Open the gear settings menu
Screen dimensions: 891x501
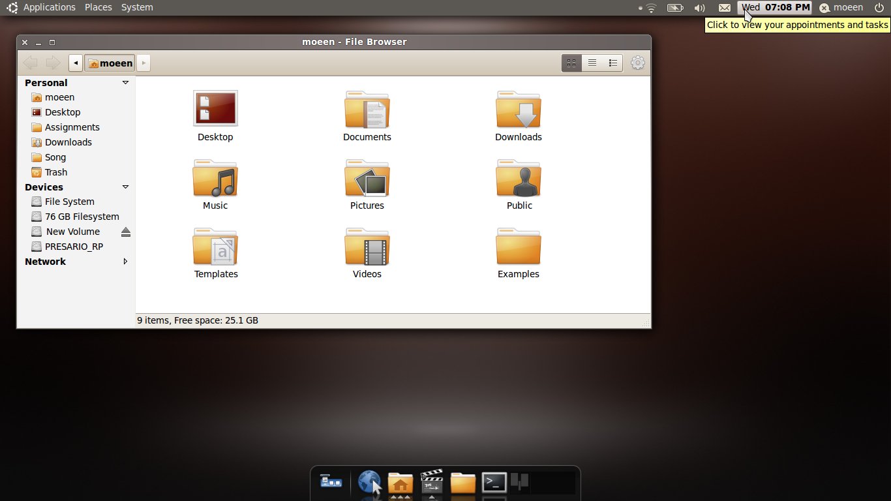(638, 63)
